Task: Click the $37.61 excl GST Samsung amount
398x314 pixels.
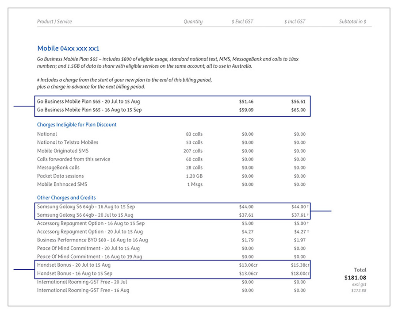Action: tap(246, 215)
